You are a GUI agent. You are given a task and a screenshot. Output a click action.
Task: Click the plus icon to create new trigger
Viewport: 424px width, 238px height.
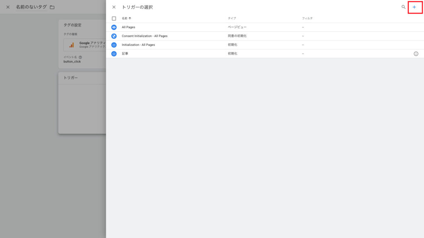click(414, 7)
